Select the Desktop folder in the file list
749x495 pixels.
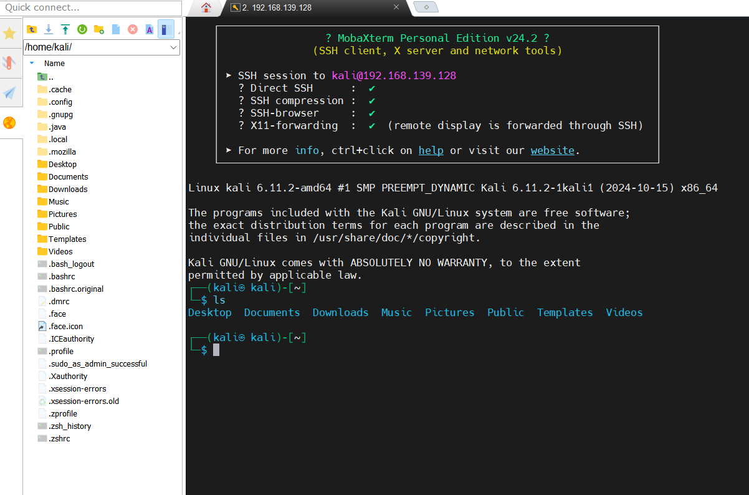57,165
